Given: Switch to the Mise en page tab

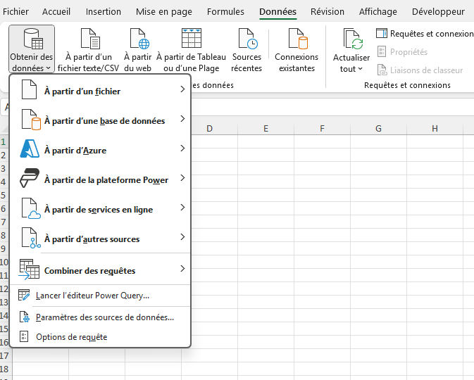Looking at the screenshot, I should [x=164, y=11].
